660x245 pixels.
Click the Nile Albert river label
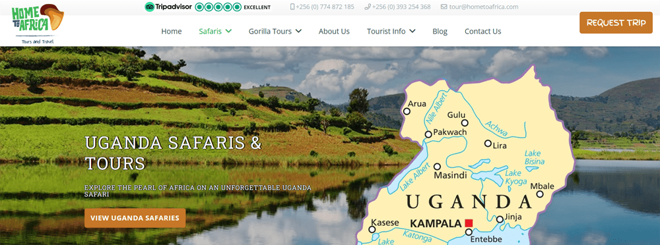click(x=437, y=109)
